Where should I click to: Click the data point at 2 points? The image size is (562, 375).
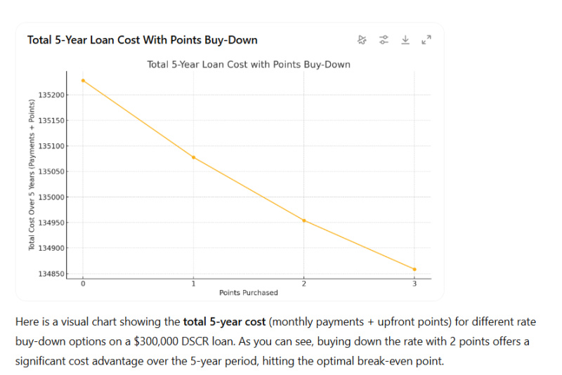pos(303,221)
